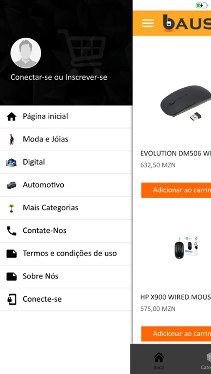Click the phone icon beside Contate-Nos
The width and height of the screenshot is (211, 374).
click(x=12, y=231)
